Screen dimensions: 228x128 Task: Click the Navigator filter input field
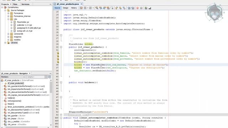[37, 77]
